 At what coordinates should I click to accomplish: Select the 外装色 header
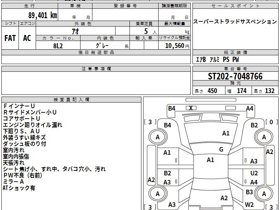(x=83, y=24)
